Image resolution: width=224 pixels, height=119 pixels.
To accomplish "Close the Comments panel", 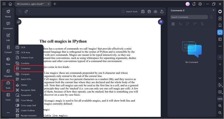I will [214, 10].
